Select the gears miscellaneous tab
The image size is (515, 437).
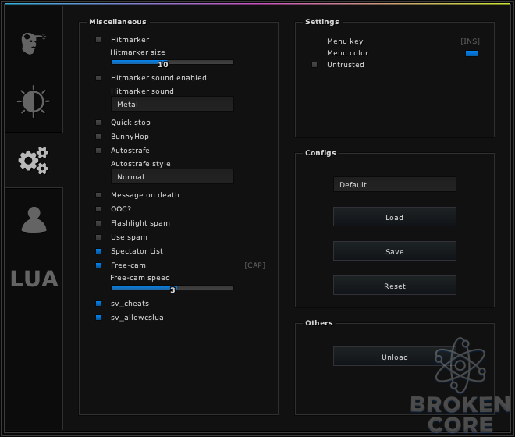[34, 160]
